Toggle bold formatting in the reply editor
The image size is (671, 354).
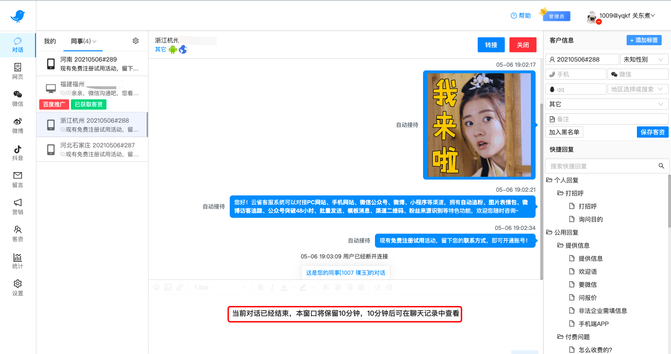coord(260,287)
